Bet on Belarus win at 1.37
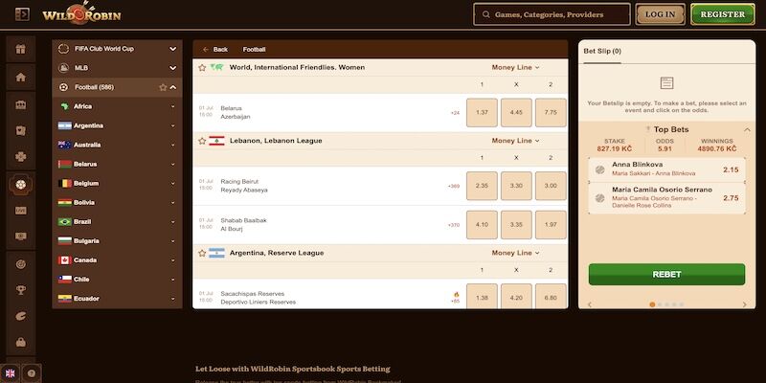 [482, 112]
